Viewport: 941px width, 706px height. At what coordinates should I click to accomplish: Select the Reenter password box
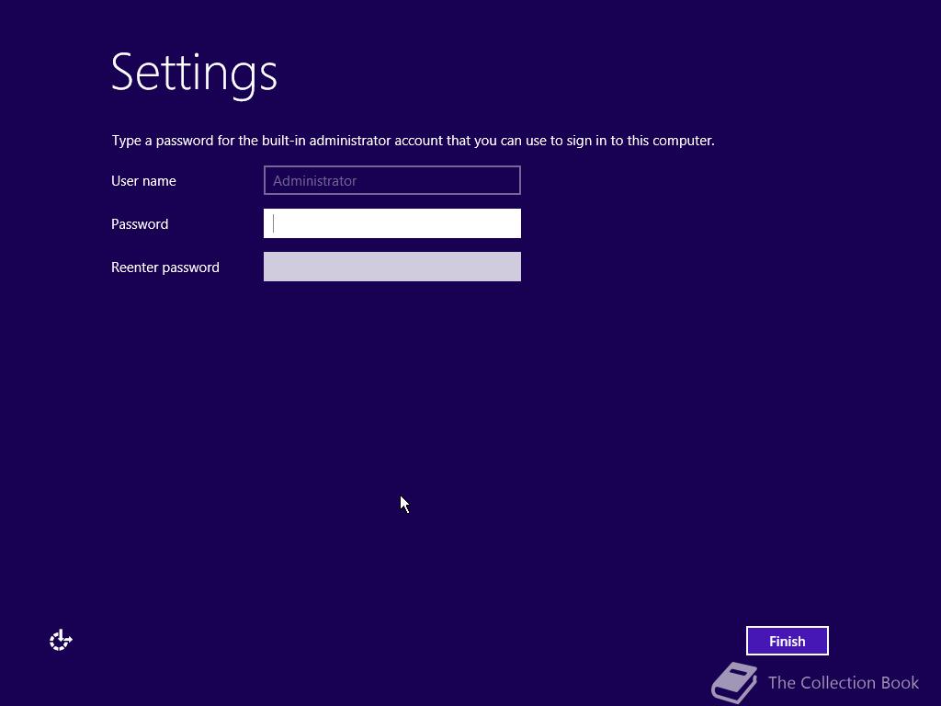pyautogui.click(x=391, y=267)
